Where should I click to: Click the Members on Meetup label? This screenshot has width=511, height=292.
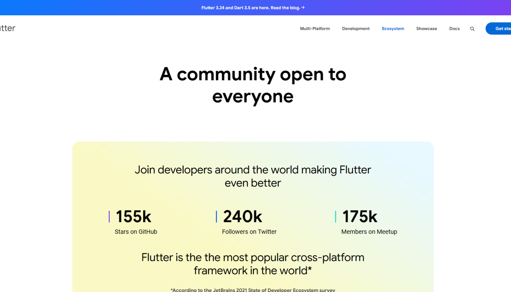point(369,232)
